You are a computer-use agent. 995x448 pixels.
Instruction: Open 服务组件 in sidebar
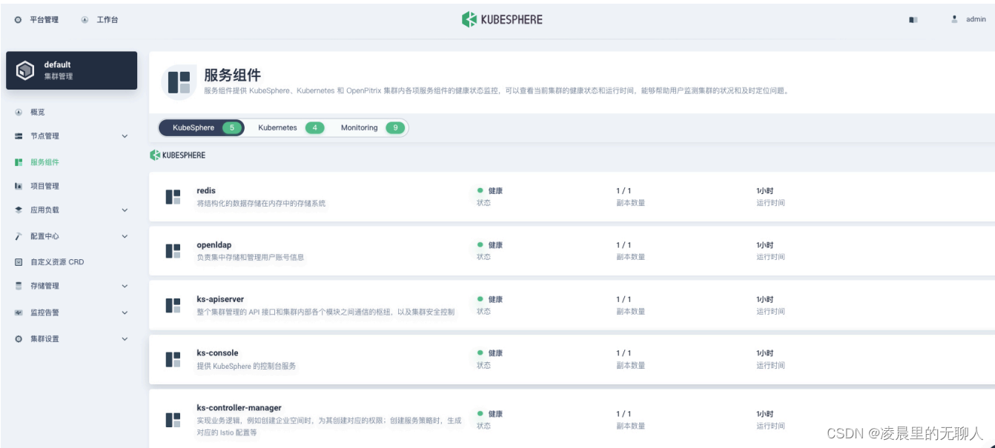pos(44,162)
